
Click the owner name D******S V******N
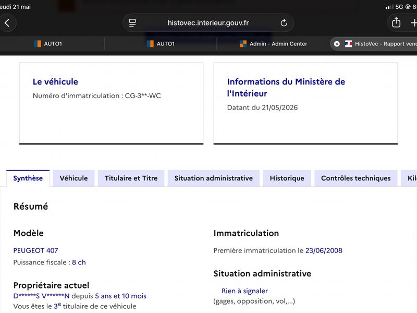pos(42,296)
